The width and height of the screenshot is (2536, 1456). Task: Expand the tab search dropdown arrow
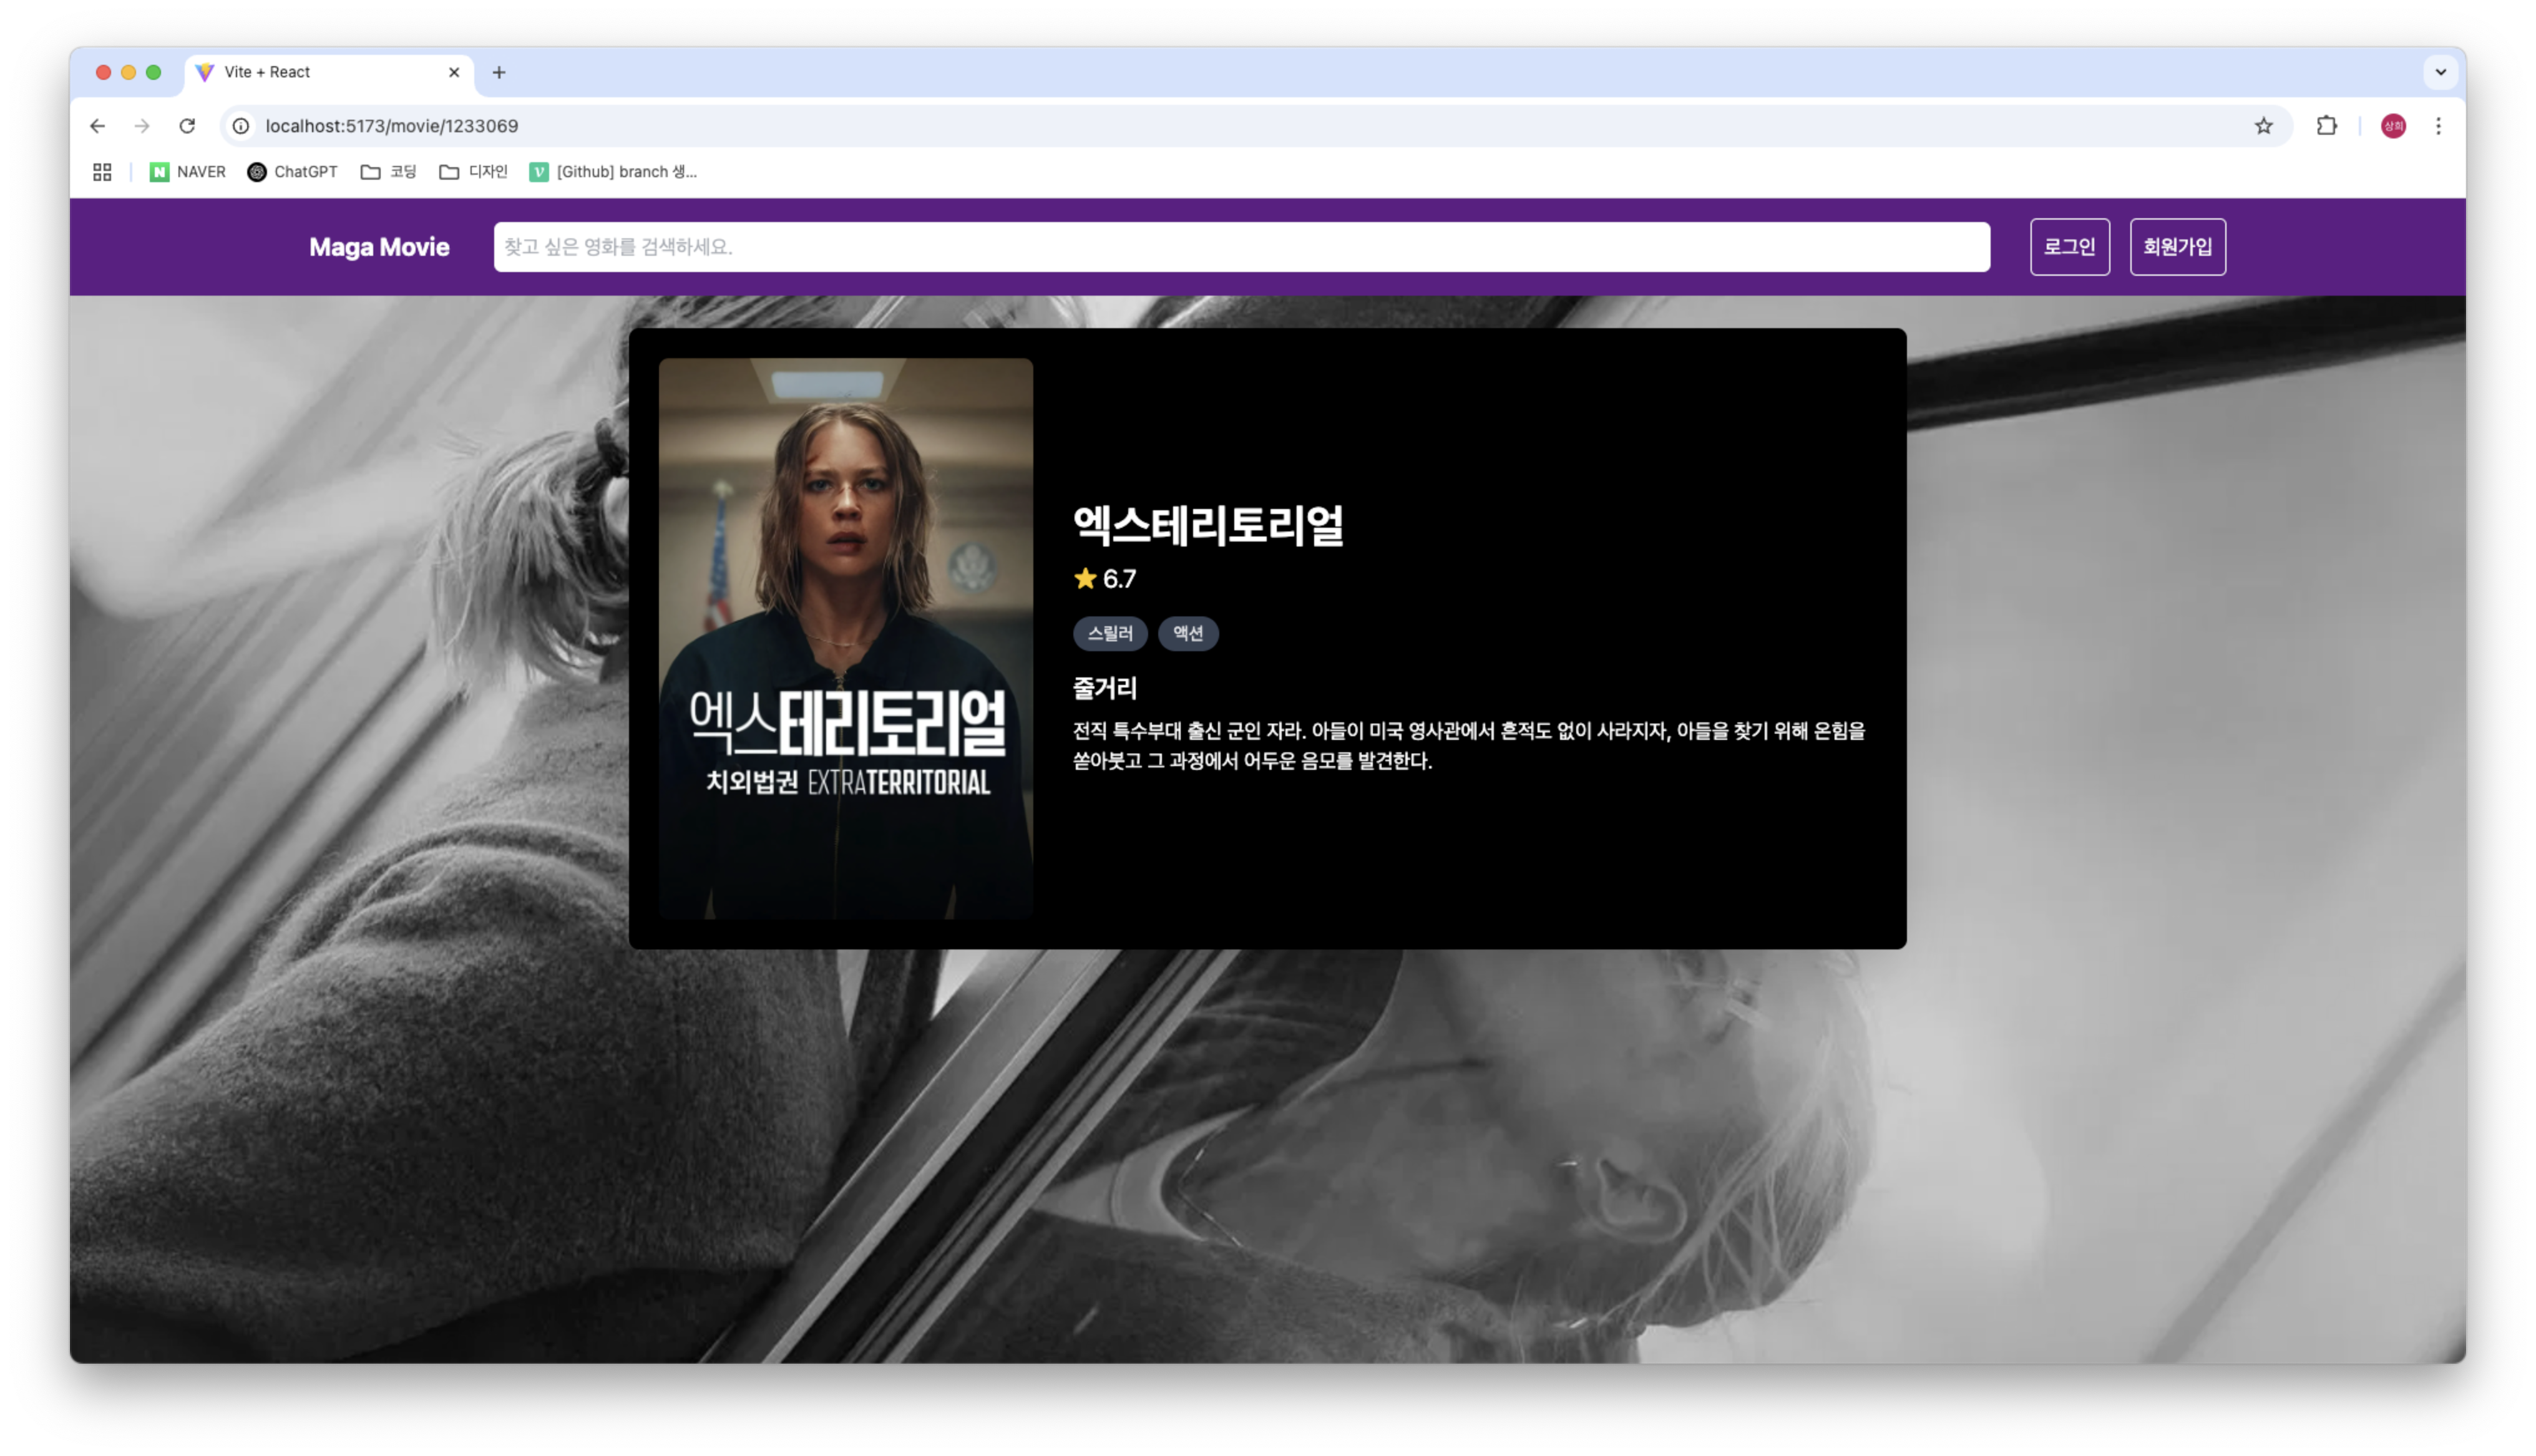coord(2440,72)
